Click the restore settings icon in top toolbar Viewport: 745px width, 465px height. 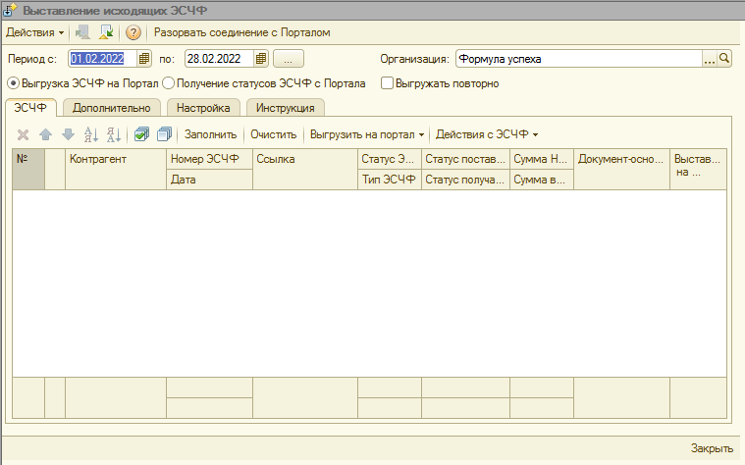point(106,32)
